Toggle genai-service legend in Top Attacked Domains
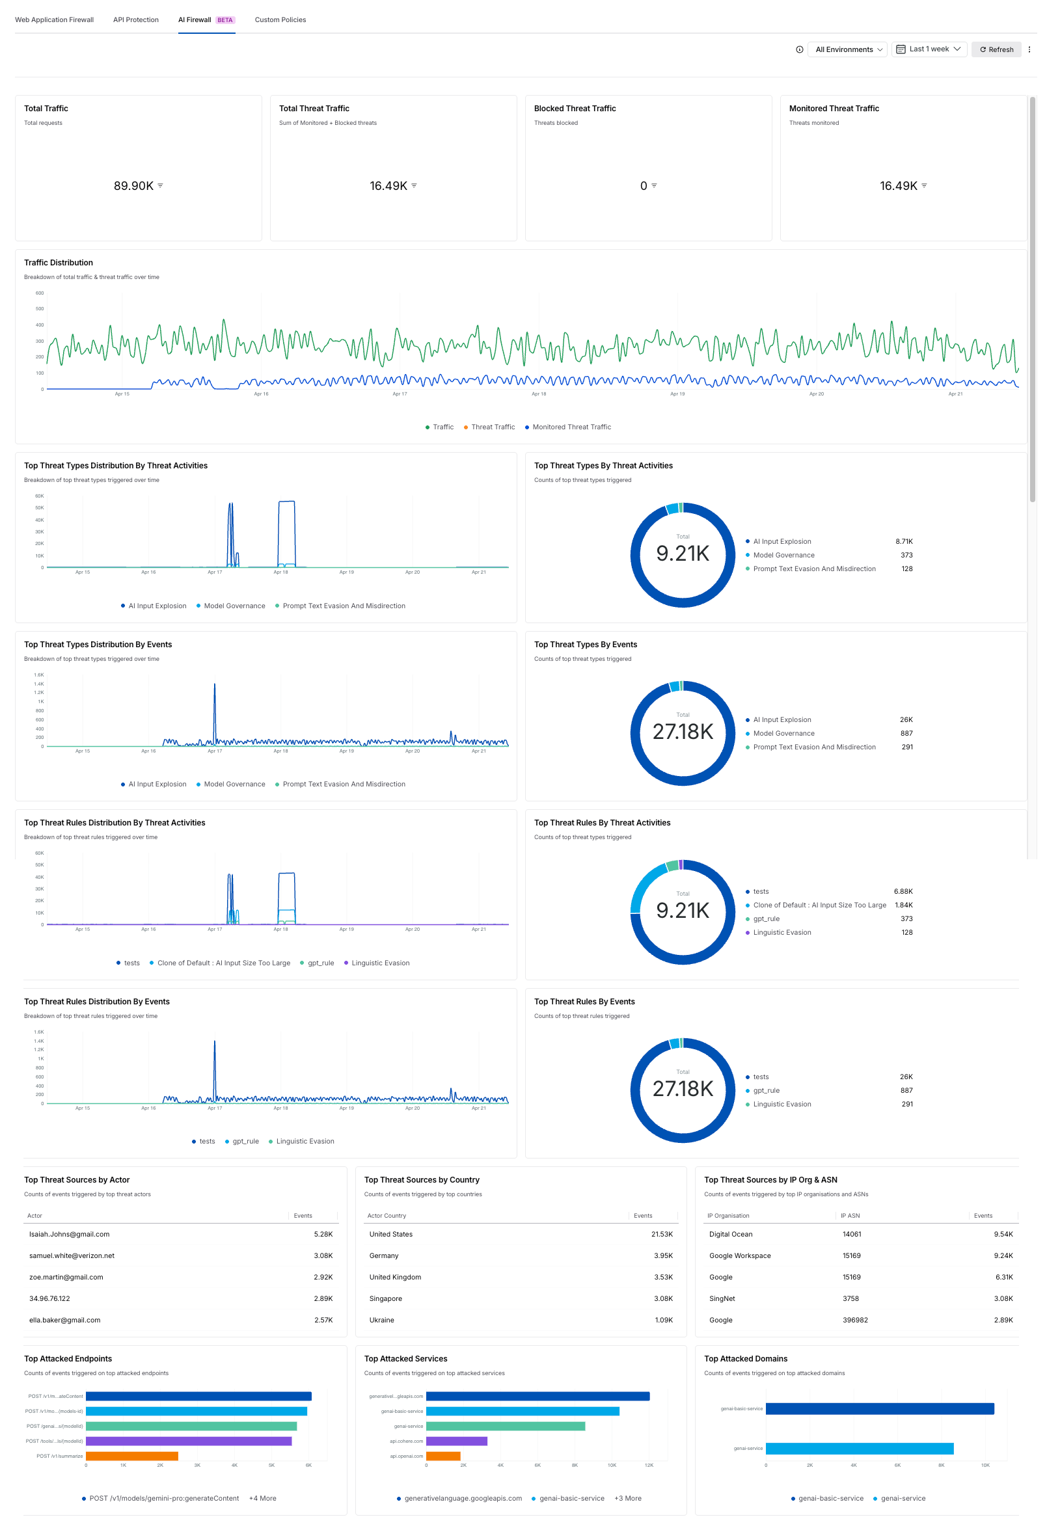1047x1528 pixels. (899, 1499)
